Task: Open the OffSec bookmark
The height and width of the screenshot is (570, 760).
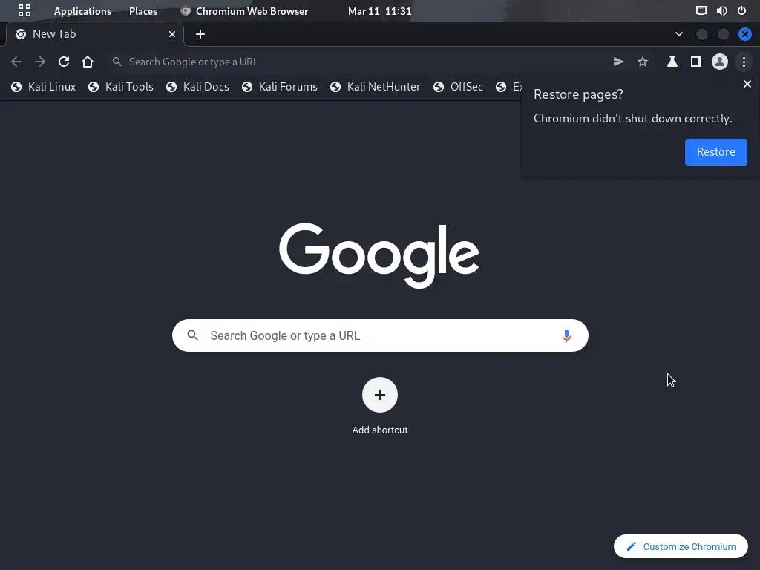Action: (x=458, y=86)
